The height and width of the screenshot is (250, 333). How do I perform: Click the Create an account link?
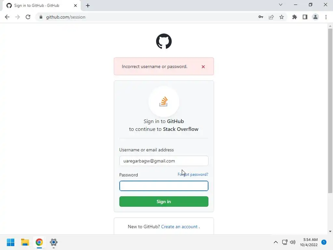(x=179, y=227)
